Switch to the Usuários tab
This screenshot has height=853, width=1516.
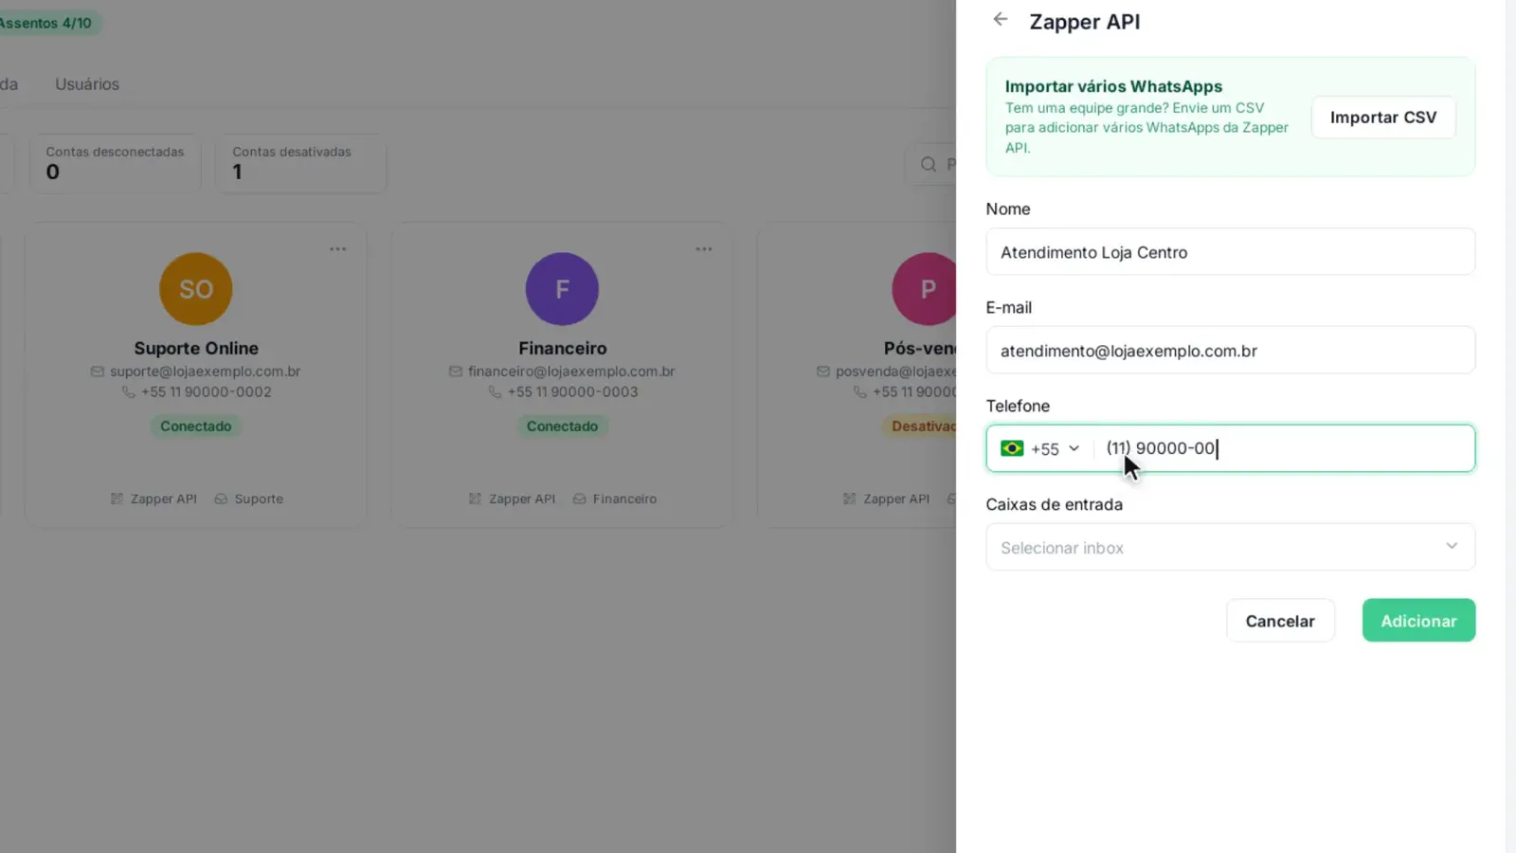click(x=87, y=84)
